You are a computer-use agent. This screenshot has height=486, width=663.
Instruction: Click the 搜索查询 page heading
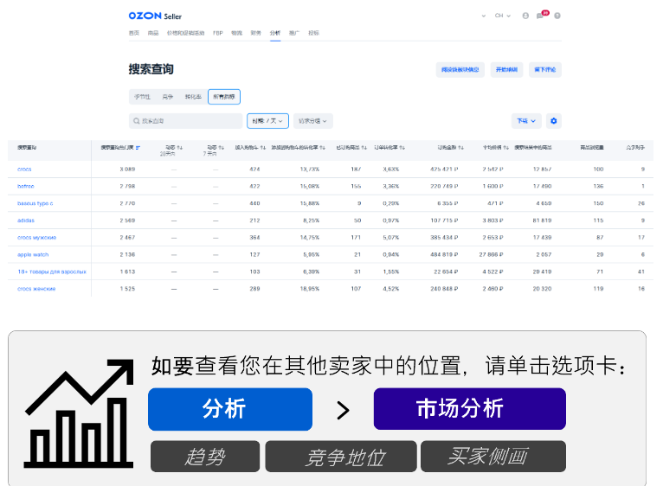pyautogui.click(x=151, y=69)
